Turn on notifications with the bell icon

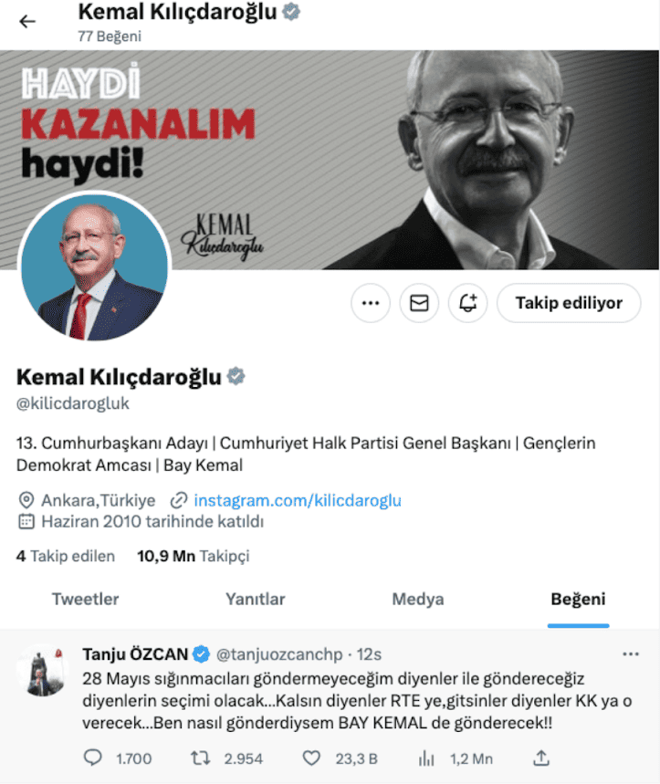[467, 303]
